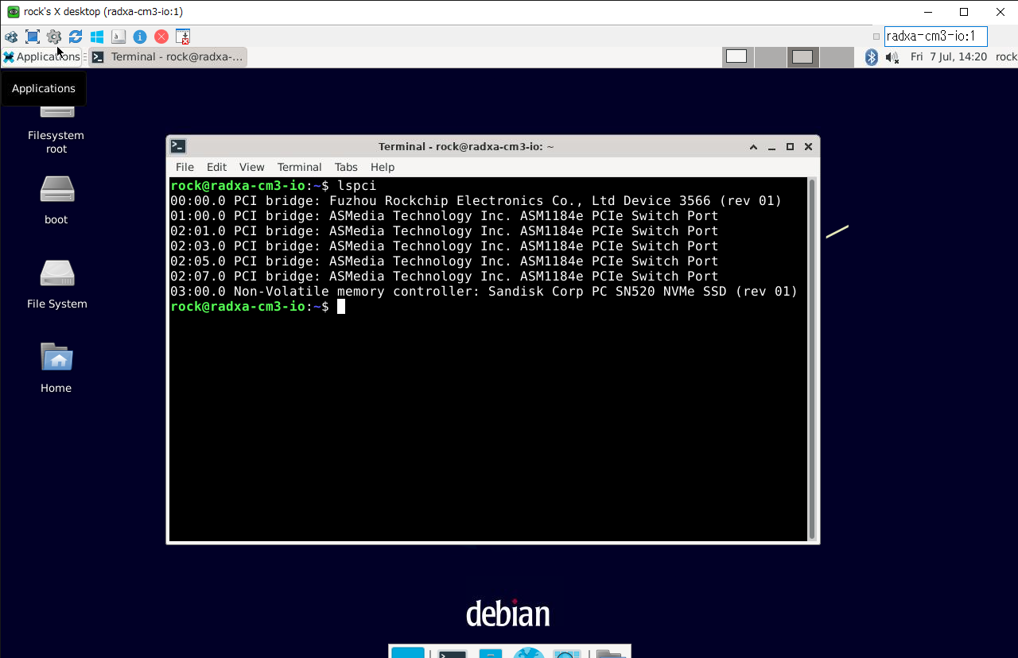The image size is (1018, 658).
Task: Open the View menu in Terminal
Action: 251,167
